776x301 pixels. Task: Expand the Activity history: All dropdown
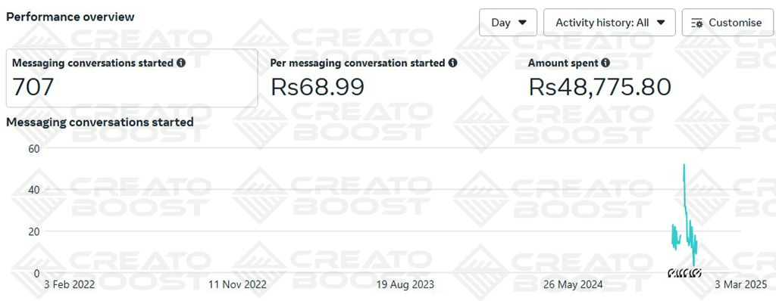[609, 22]
